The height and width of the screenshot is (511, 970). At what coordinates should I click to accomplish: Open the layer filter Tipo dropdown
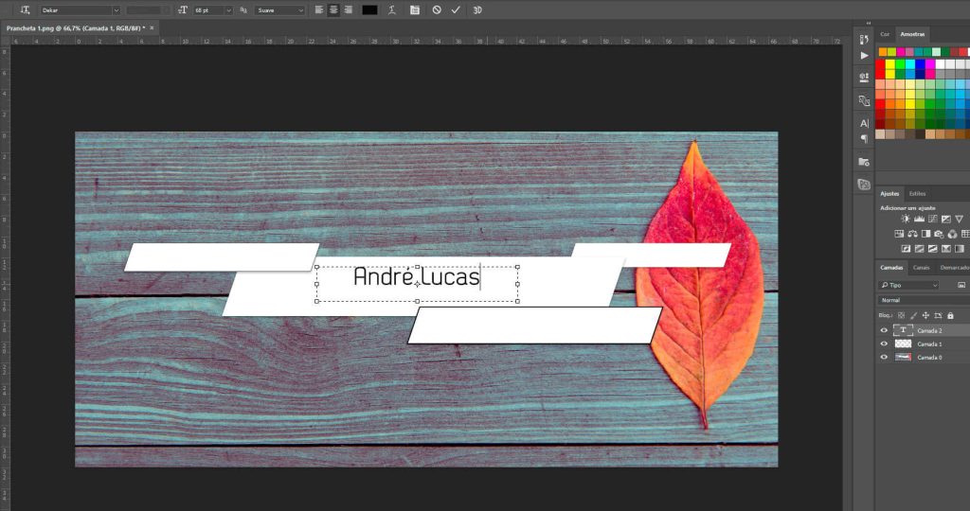(x=908, y=285)
